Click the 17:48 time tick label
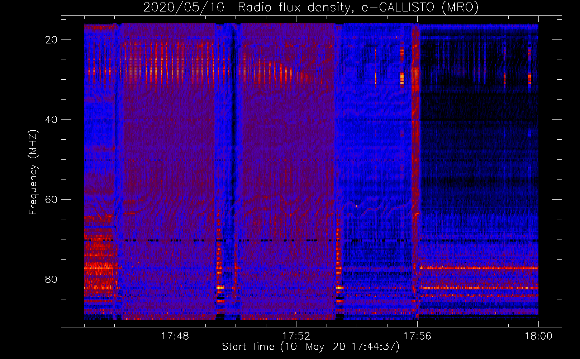Image resolution: width=580 pixels, height=359 pixels. 175,336
